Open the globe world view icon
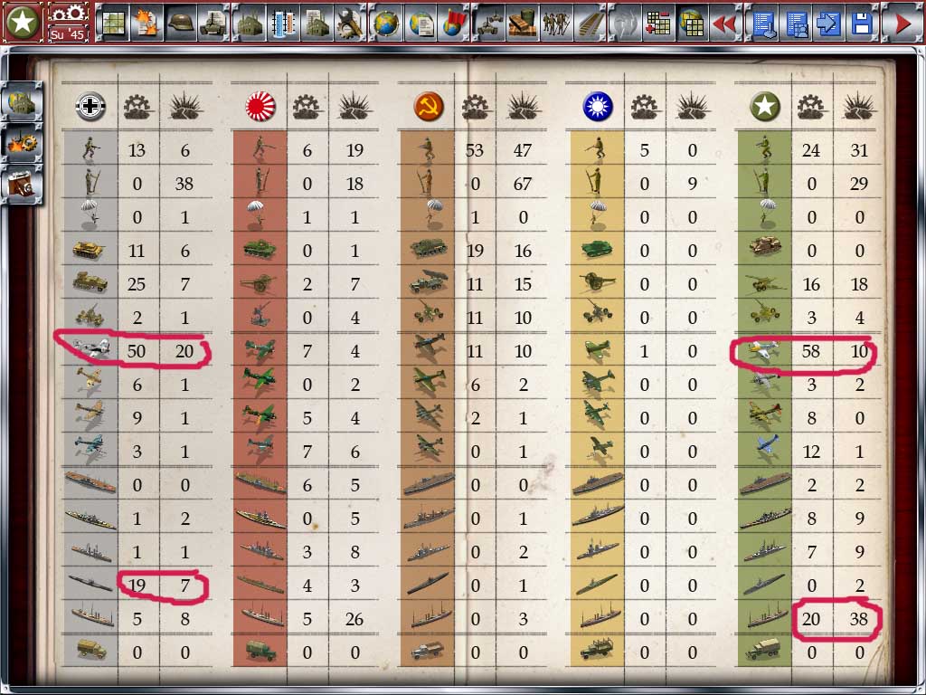Viewport: 926px width, 695px height. [x=387, y=24]
